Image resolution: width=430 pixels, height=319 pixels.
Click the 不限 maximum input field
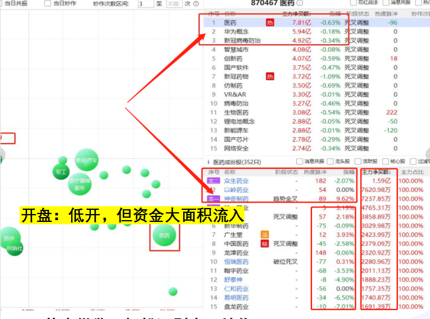pos(174,4)
